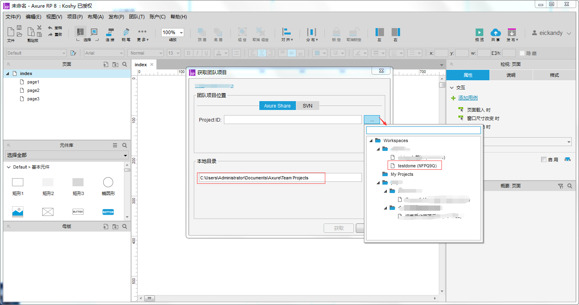Click the add page icon in 页面 panel
Screen dimensions: 579x305
click(x=106, y=64)
